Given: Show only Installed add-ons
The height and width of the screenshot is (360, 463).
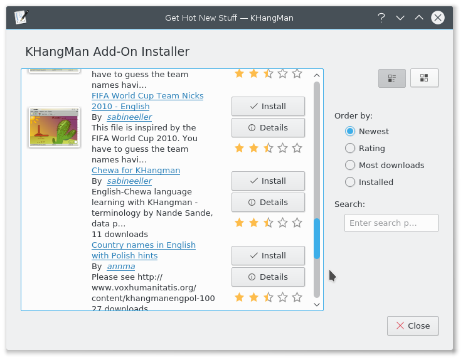Looking at the screenshot, I should (x=351, y=182).
